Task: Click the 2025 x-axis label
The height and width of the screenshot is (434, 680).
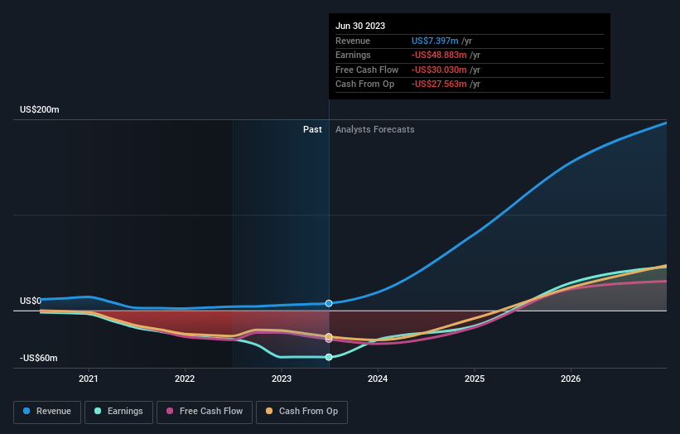Action: pos(475,379)
